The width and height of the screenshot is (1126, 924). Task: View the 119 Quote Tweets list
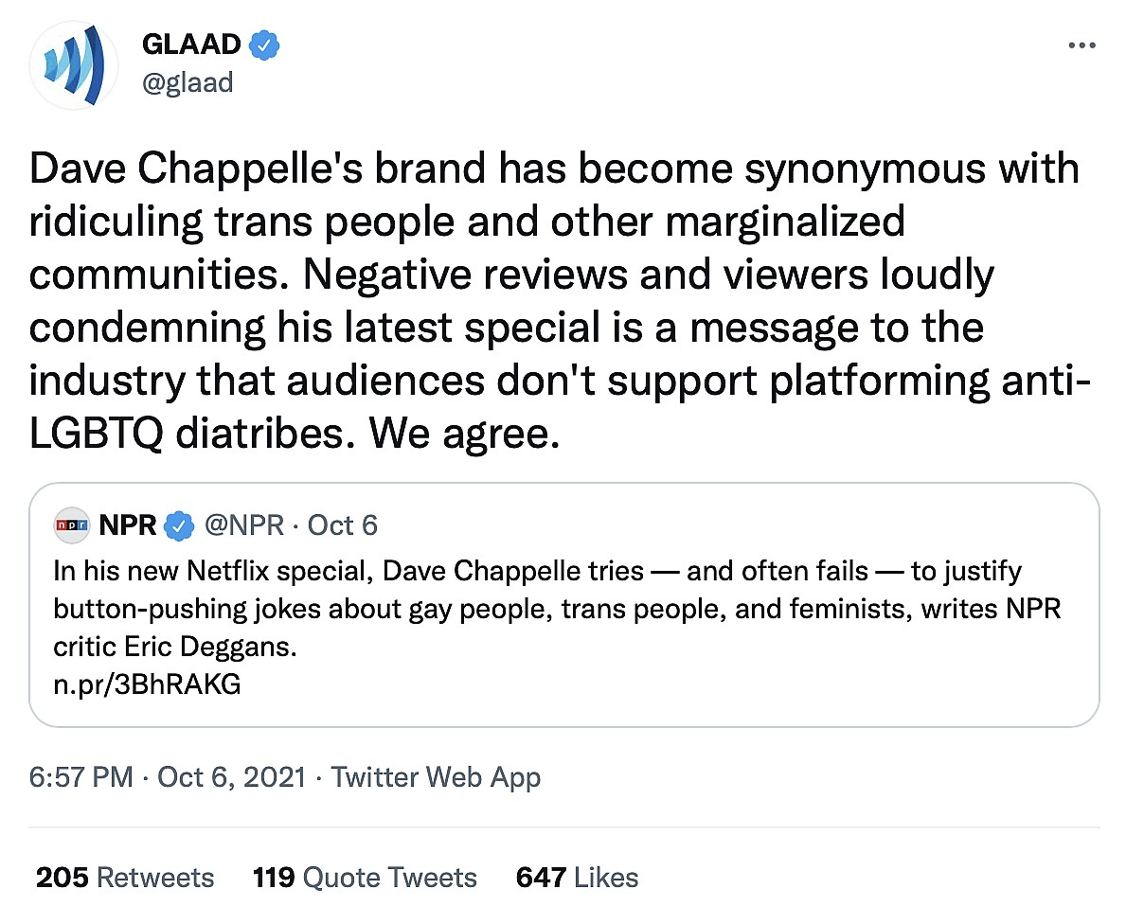[x=365, y=878]
